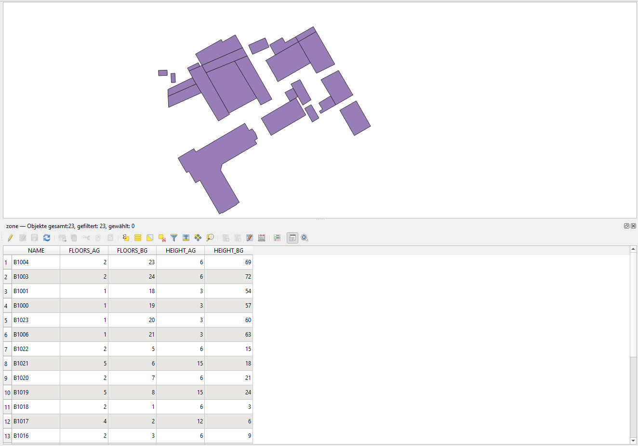This screenshot has width=638, height=446.
Task: Copy selected rows to clipboard
Action: (98, 238)
